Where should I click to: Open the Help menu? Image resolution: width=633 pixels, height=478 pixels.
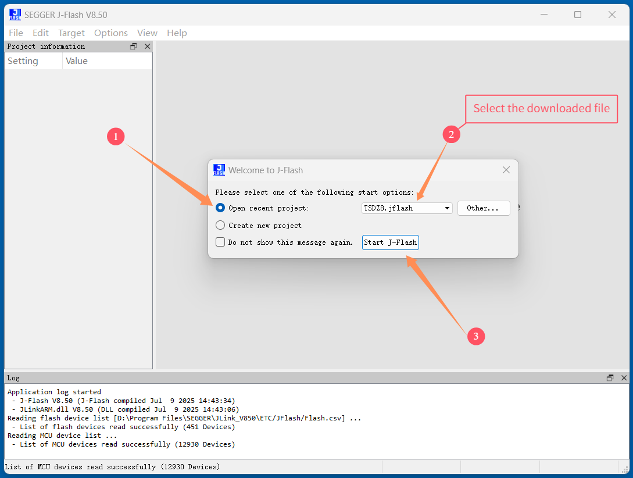[x=177, y=33]
